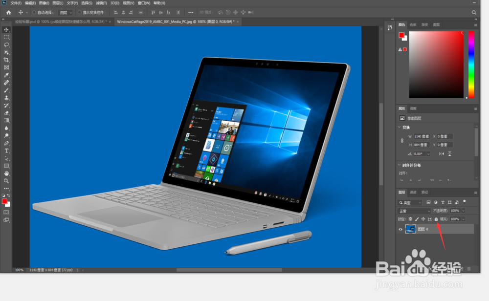Open the search icon at top right
489x301 pixels.
coord(474,13)
